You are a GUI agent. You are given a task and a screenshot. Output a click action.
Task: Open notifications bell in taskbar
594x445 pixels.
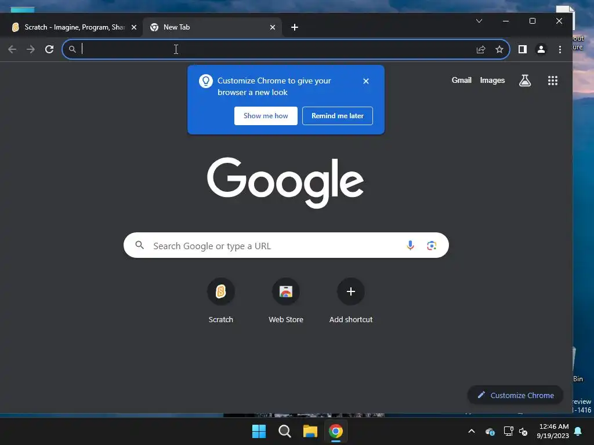pos(578,431)
